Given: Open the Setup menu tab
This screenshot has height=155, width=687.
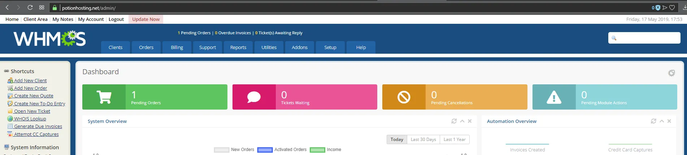Looking at the screenshot, I should coord(330,47).
